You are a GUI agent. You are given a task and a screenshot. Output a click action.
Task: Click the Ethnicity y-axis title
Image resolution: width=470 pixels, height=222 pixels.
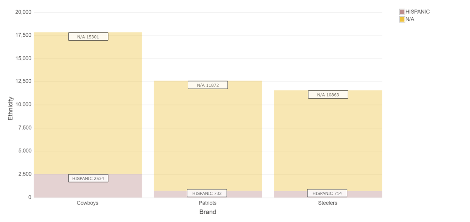11,108
